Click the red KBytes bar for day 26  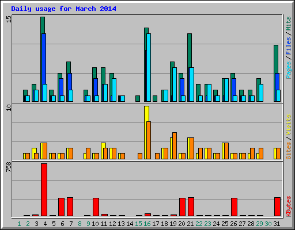(x=234, y=207)
